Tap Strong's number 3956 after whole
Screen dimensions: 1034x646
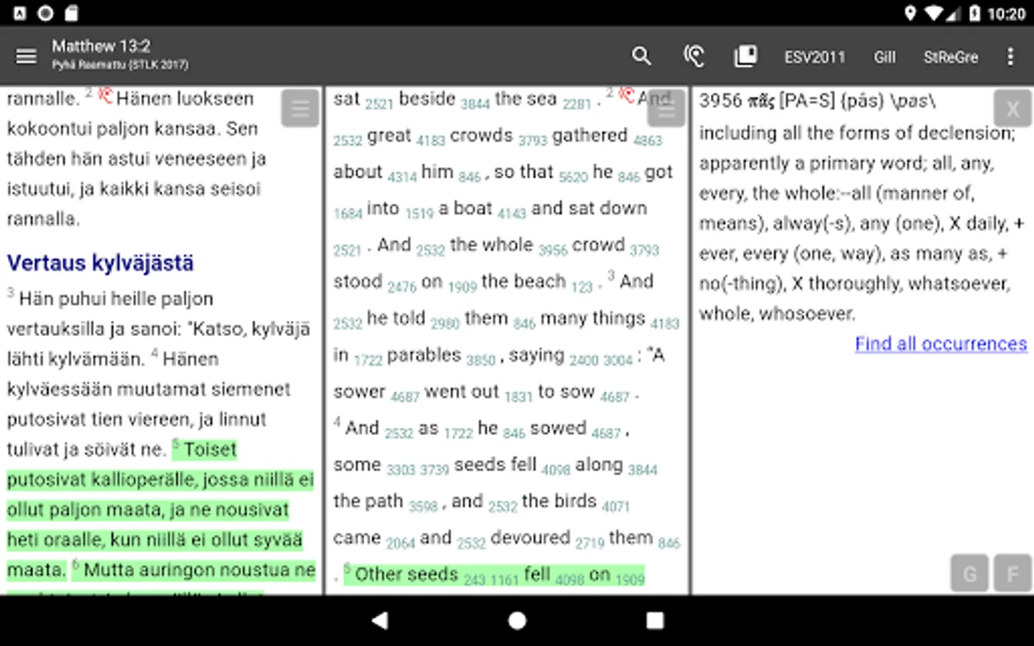pyautogui.click(x=553, y=251)
